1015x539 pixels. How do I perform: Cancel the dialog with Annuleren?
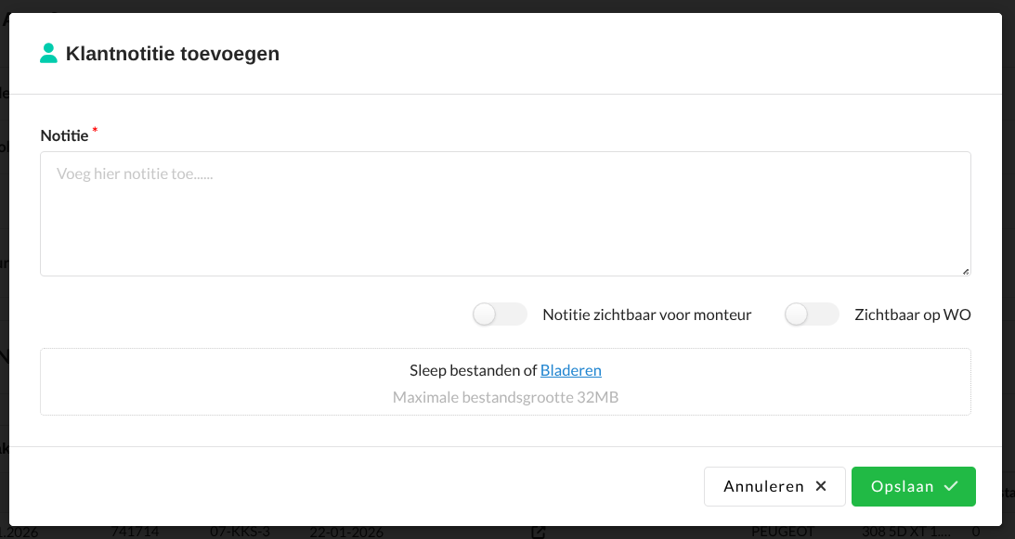tap(774, 486)
